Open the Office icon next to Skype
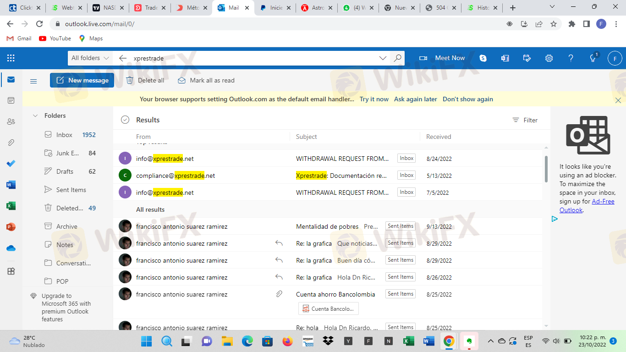Viewport: 626px width, 352px height. [505, 58]
